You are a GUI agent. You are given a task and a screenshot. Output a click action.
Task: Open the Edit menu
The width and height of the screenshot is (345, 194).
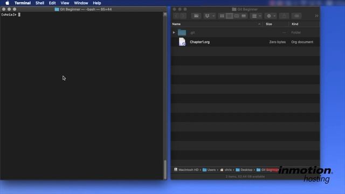click(x=52, y=3)
